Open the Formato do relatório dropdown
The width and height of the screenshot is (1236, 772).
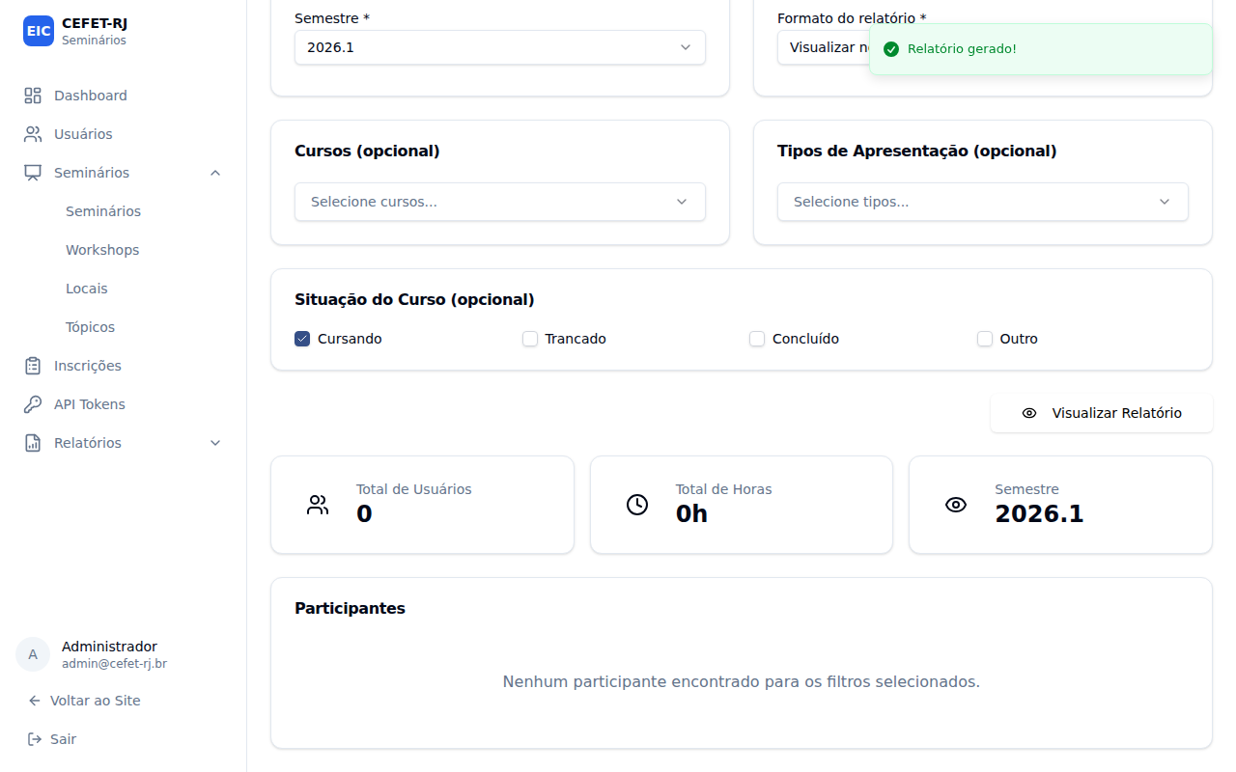[x=823, y=47]
